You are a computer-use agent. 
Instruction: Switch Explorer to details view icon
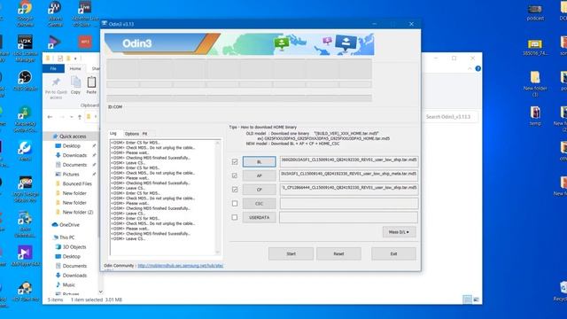pos(467,300)
